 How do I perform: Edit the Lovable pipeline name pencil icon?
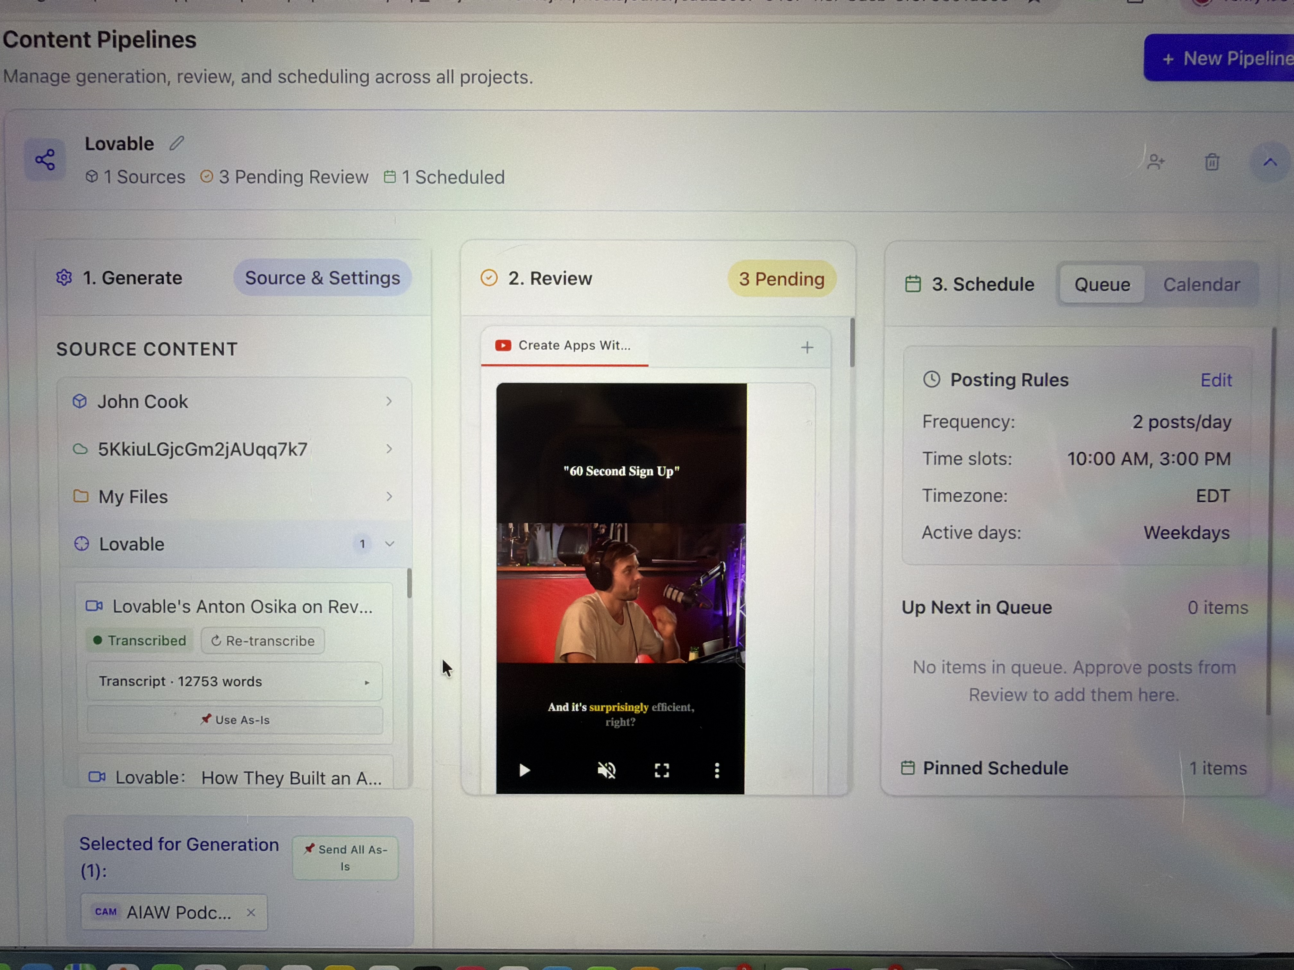pos(177,143)
